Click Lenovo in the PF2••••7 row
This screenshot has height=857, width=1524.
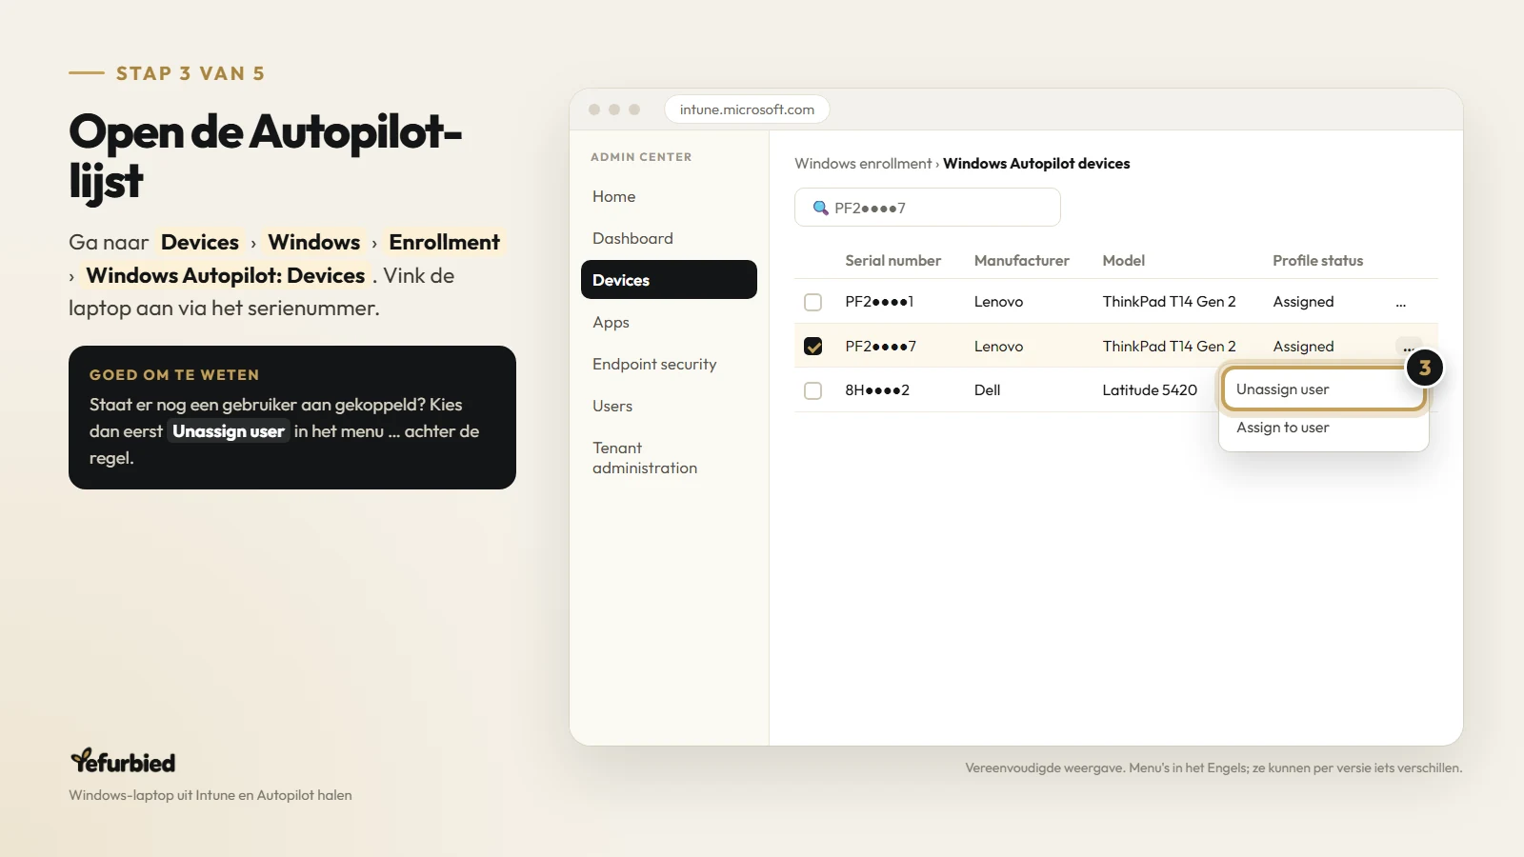pyautogui.click(x=998, y=347)
